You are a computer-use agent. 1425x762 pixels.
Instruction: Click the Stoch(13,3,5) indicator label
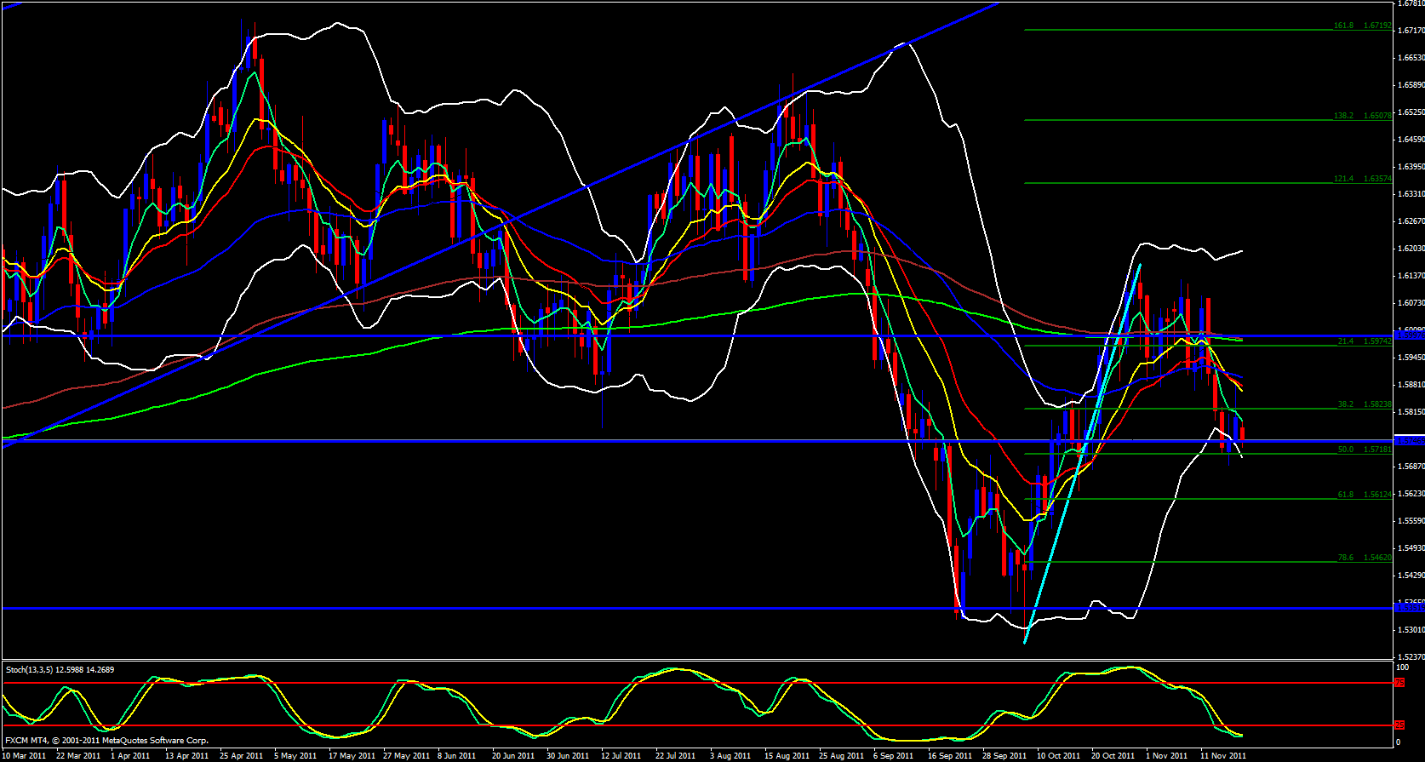coord(60,670)
